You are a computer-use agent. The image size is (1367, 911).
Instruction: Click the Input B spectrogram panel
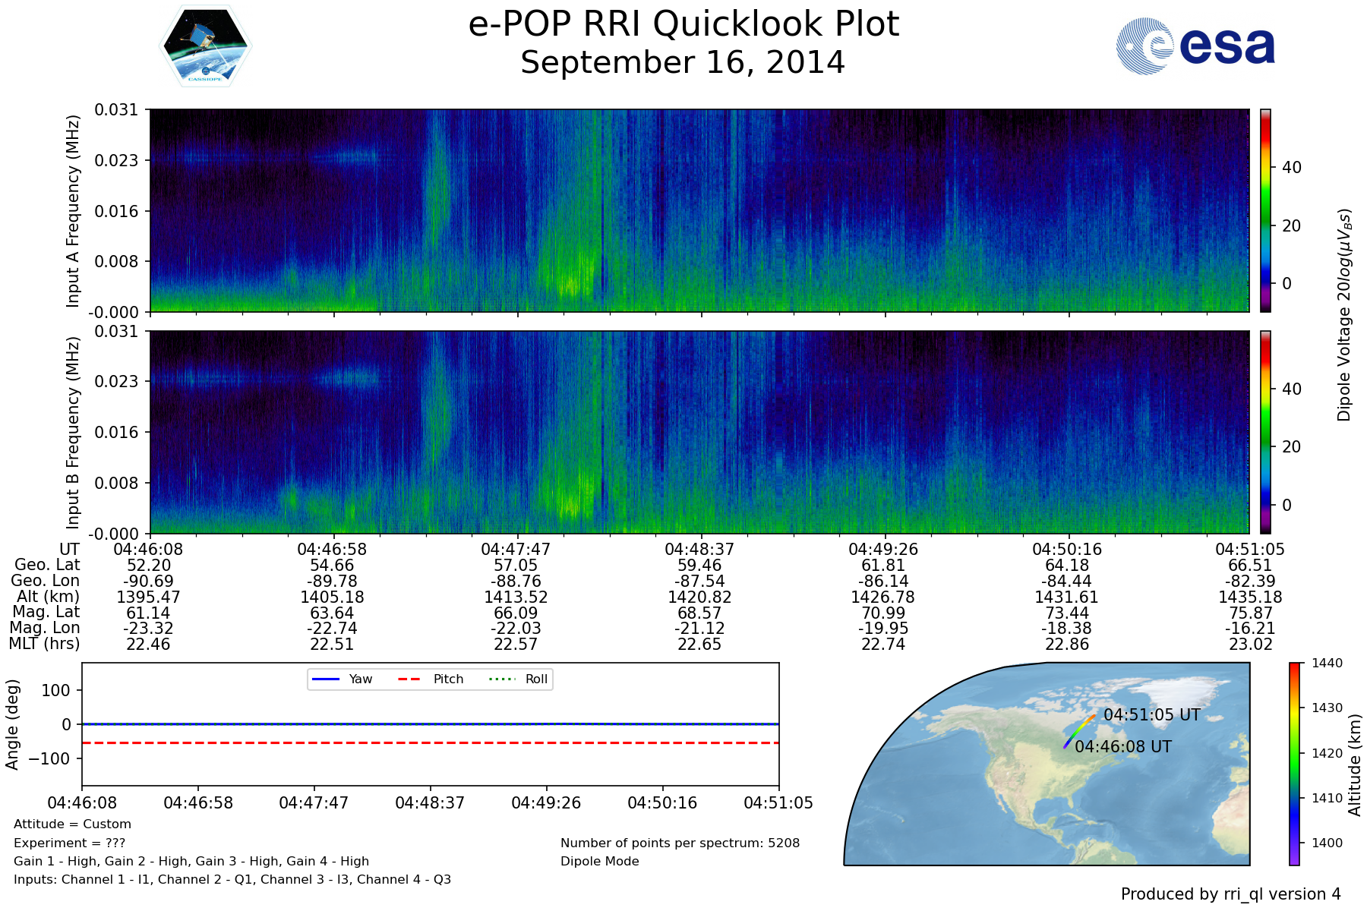[x=699, y=432]
